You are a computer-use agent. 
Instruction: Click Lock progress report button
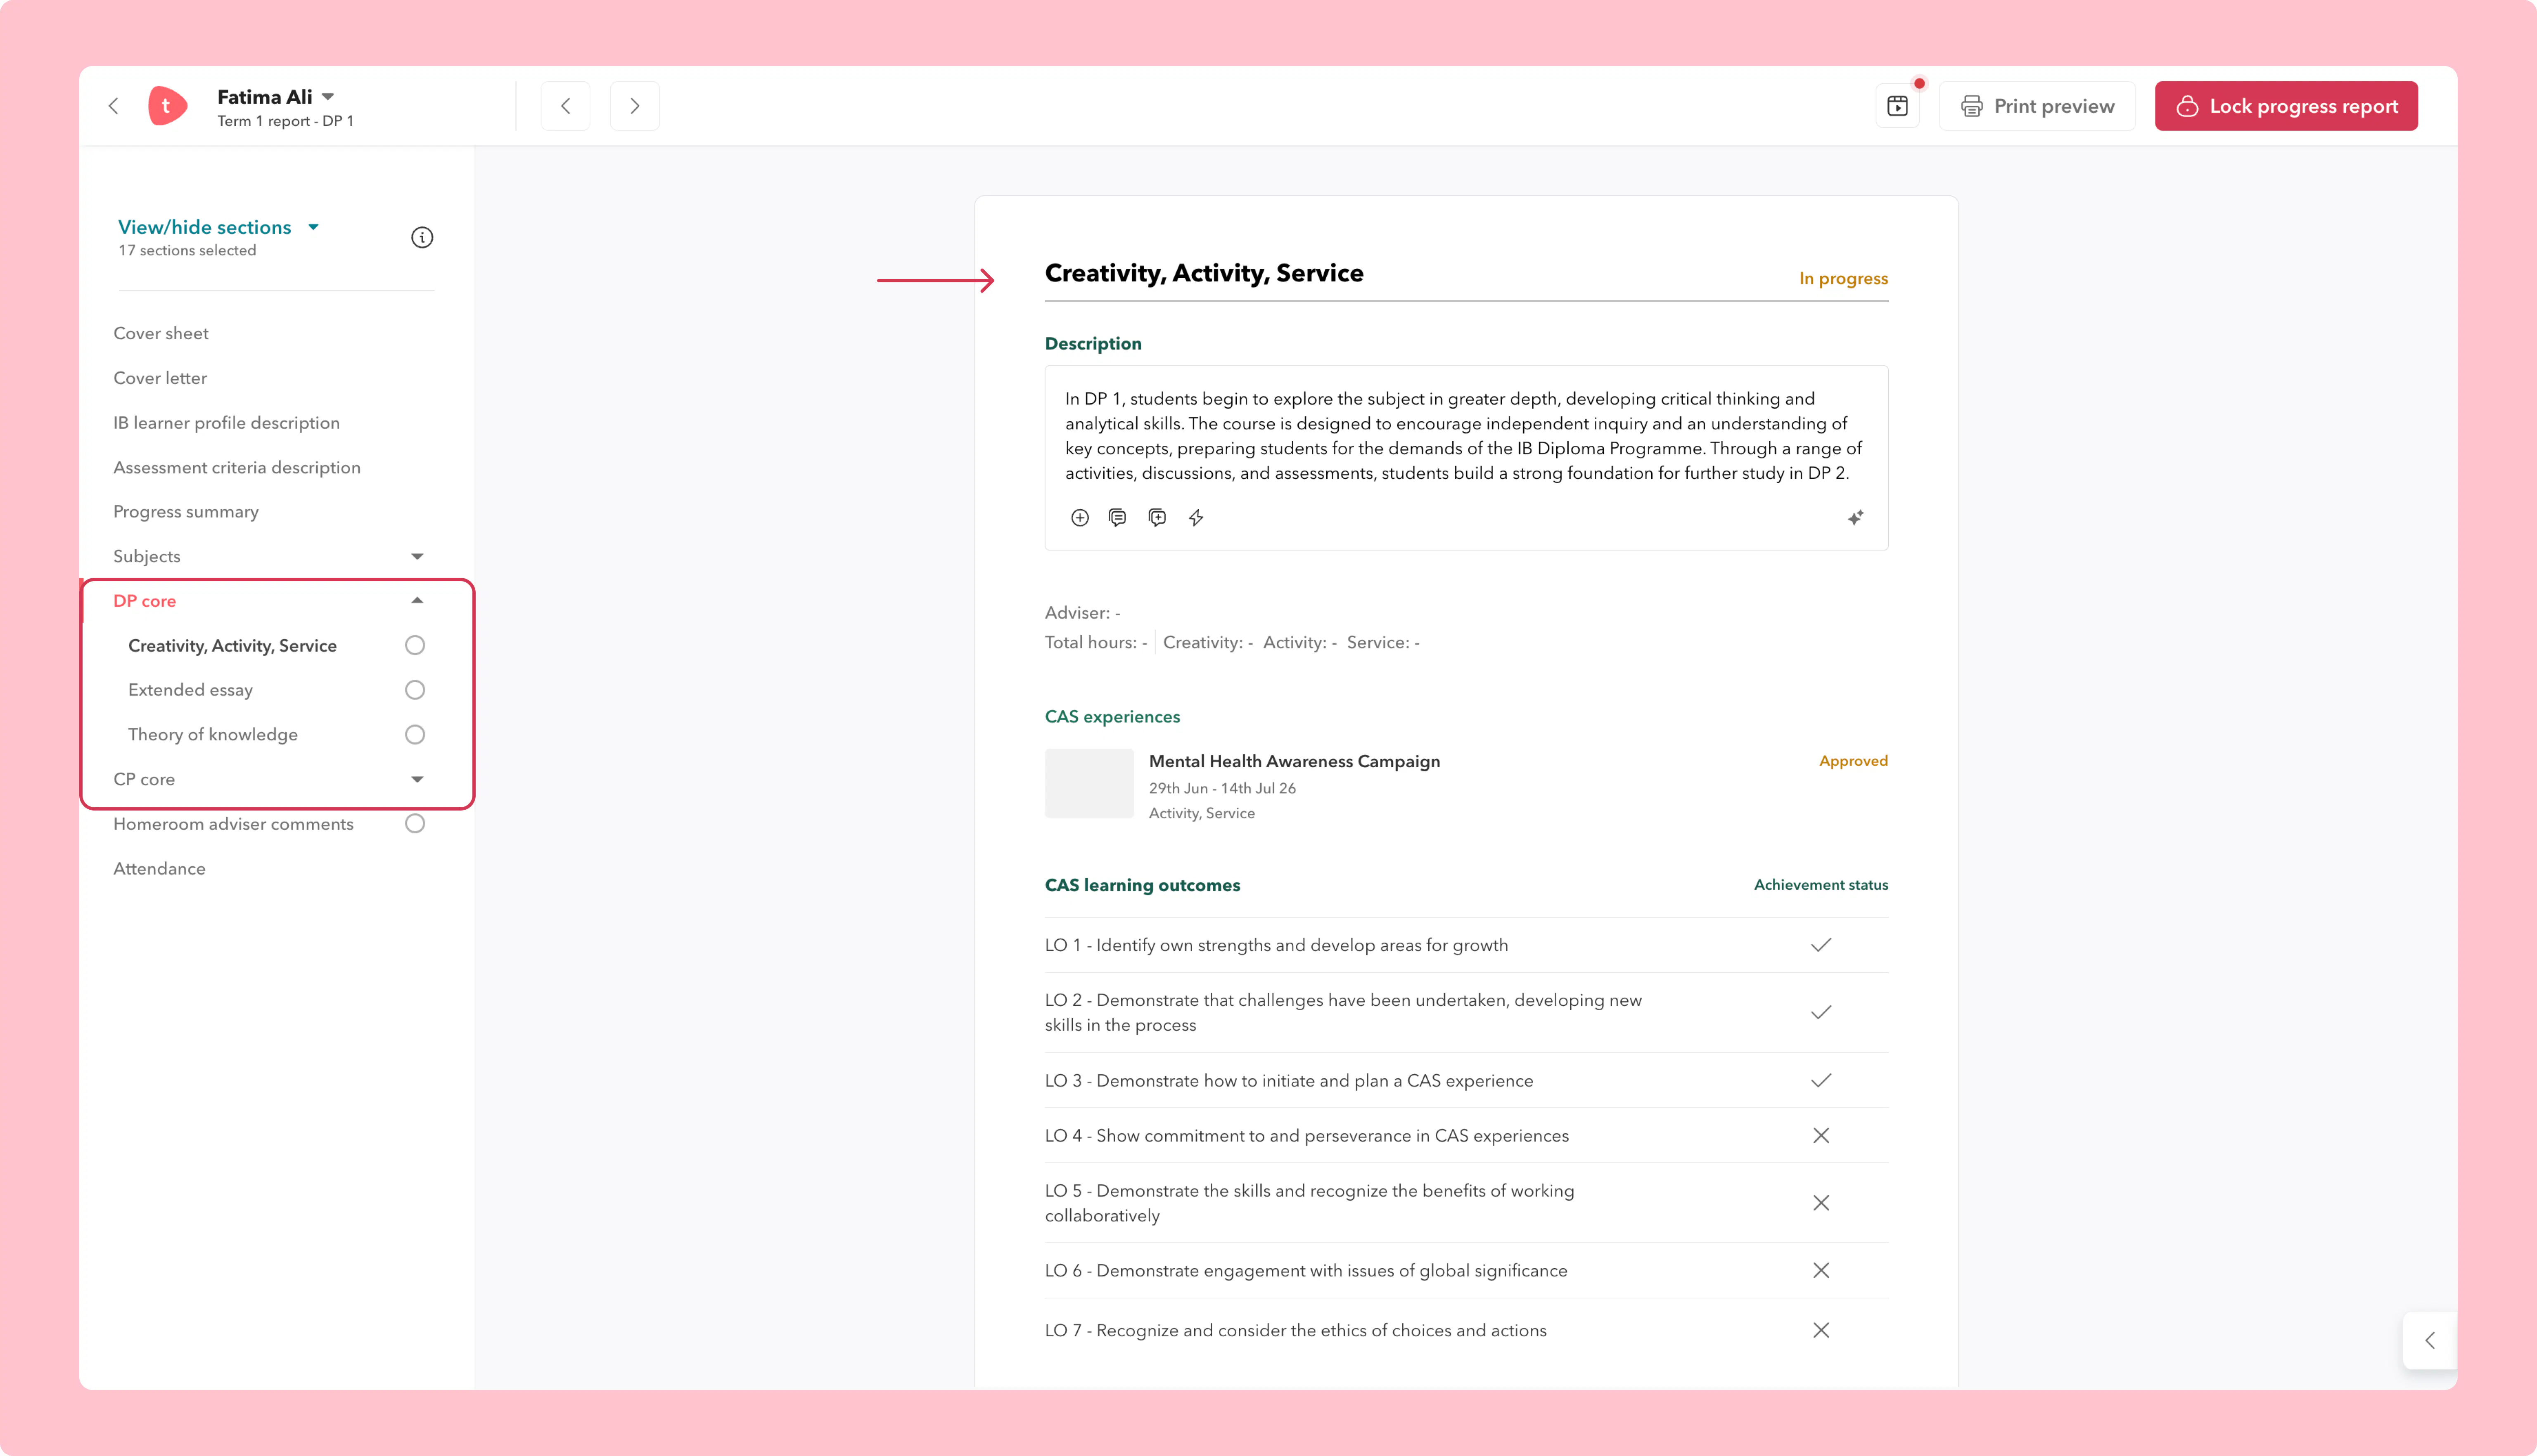[2286, 106]
